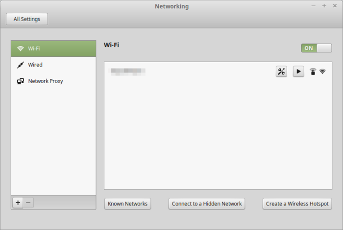Remove connection with minus button
Viewport: 343px width, 230px height.
[x=28, y=203]
